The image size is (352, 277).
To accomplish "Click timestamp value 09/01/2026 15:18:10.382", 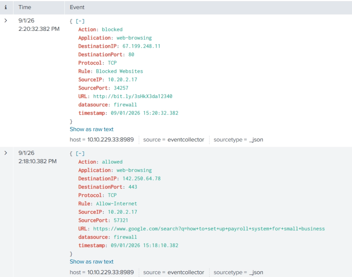I will (144, 246).
